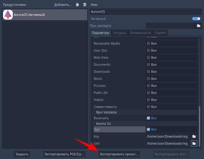
Task: Enable the Documents checkbox
Action: click(148, 65)
